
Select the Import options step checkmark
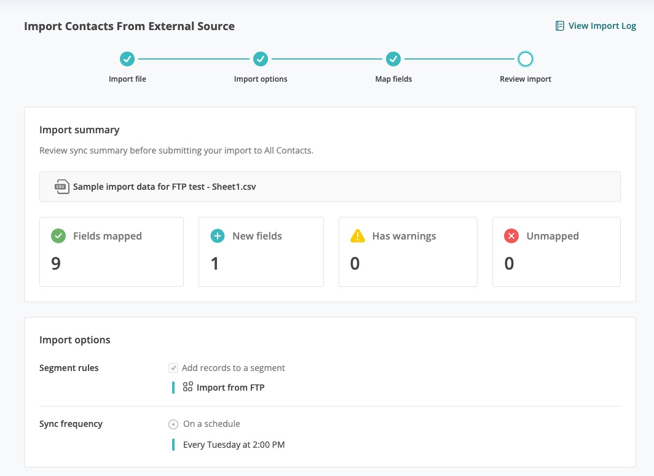pos(261,59)
